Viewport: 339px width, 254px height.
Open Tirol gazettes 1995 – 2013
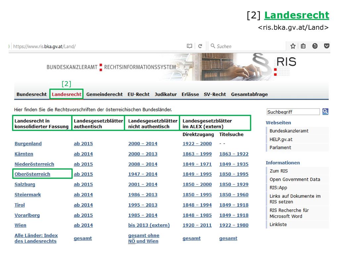click(x=143, y=205)
